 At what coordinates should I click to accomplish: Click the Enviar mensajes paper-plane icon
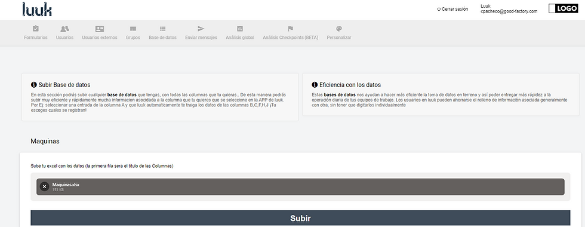[x=201, y=29]
